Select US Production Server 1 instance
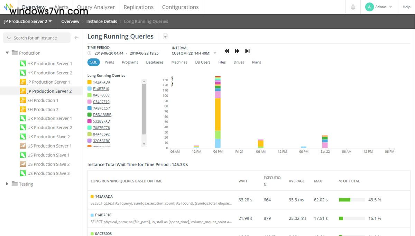The width and height of the screenshot is (415, 236). [49, 146]
